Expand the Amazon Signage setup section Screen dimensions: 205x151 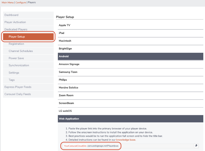click(131, 64)
